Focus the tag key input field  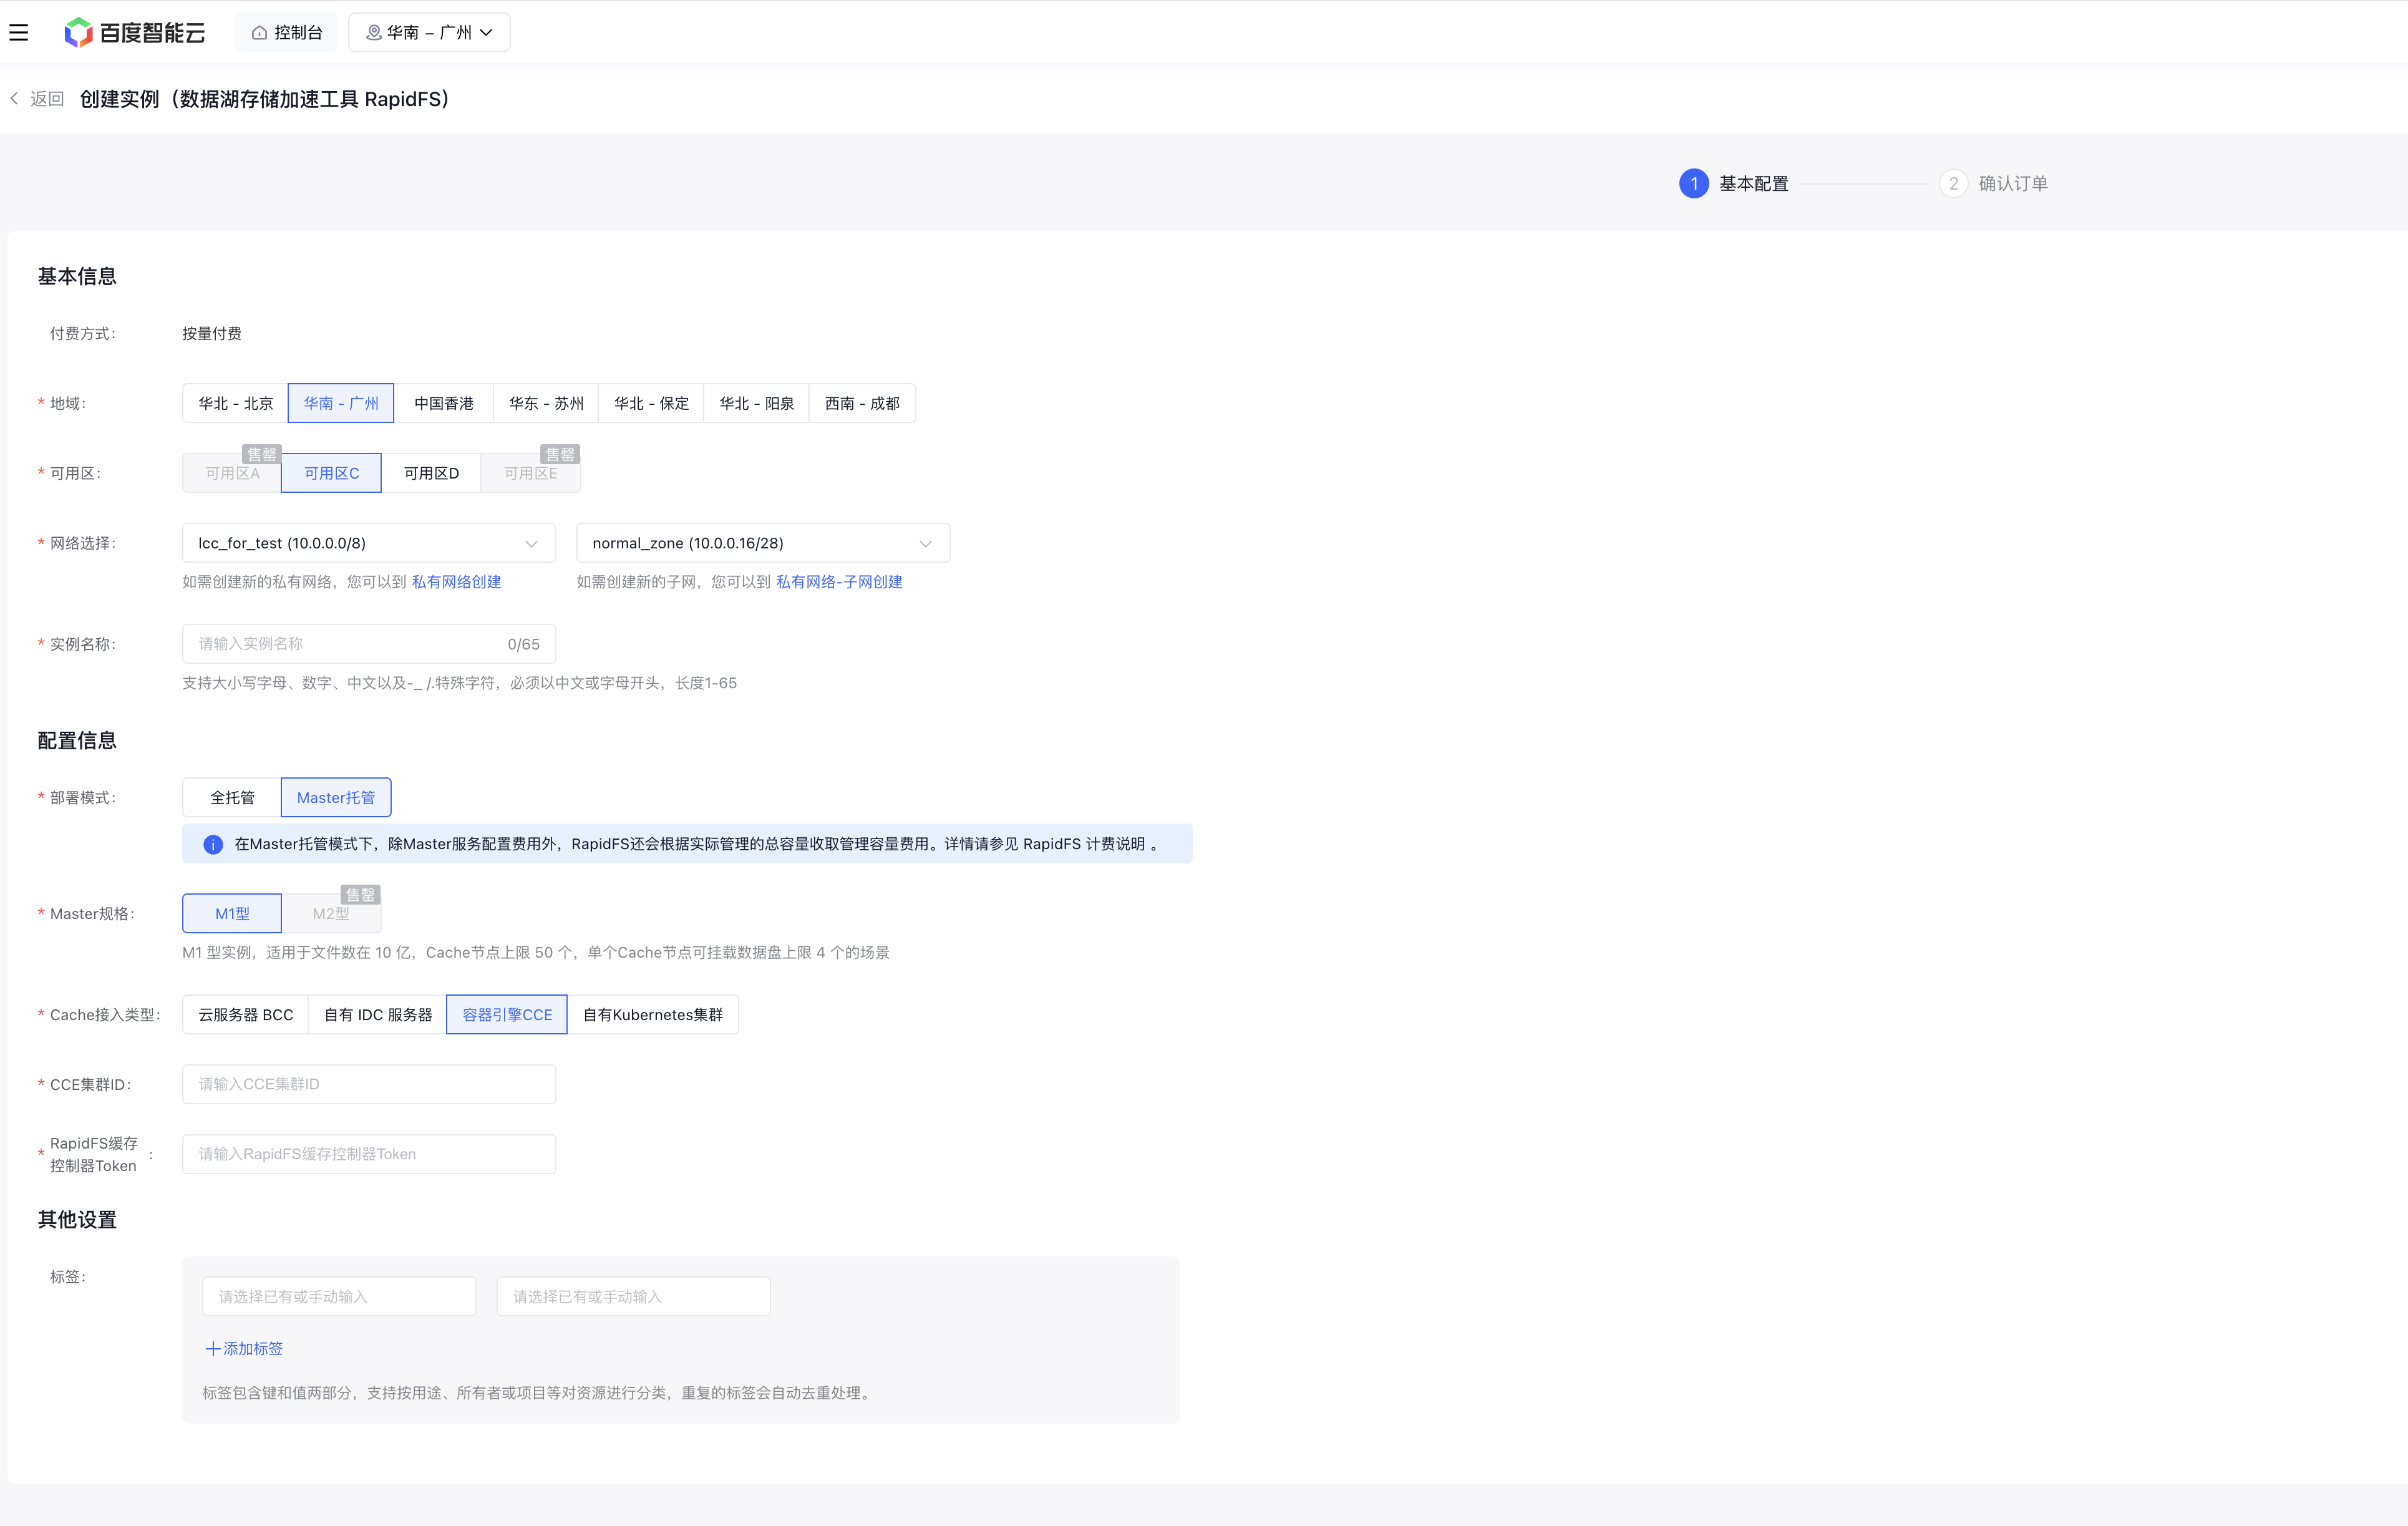pos(339,1297)
